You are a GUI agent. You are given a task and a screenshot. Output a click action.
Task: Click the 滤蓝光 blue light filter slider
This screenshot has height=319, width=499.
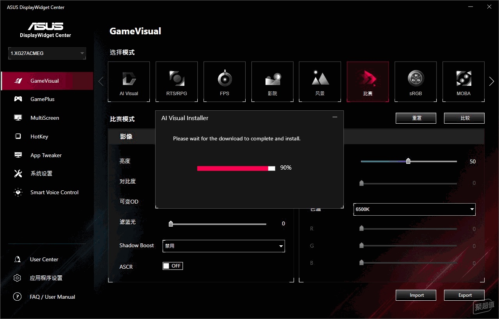218,224
